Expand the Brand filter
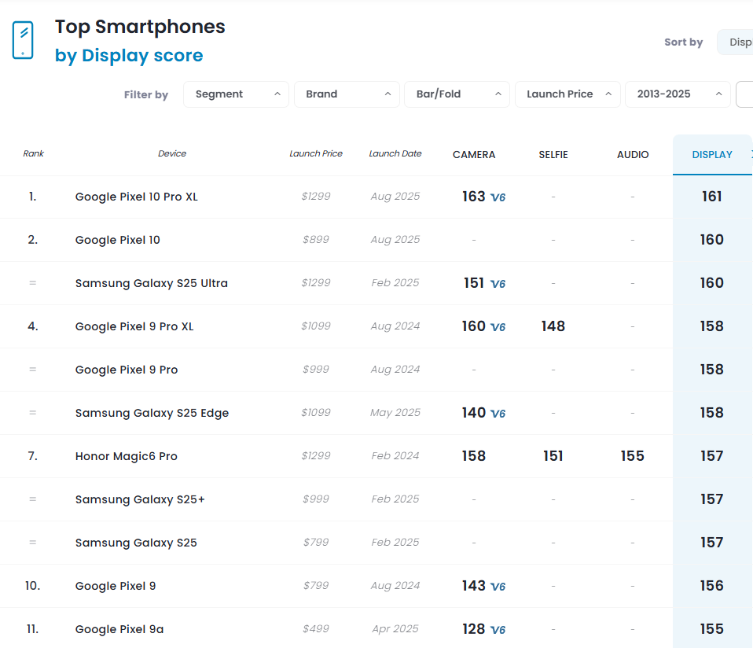This screenshot has height=648, width=753. (347, 94)
